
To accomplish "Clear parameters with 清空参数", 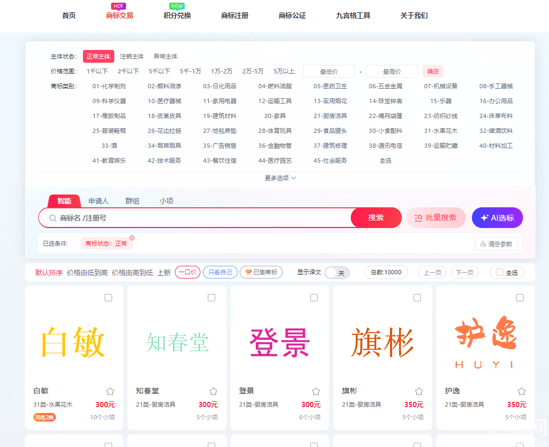I will point(496,244).
